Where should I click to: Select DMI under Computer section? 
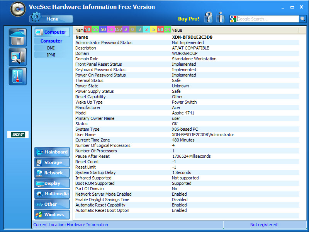(51, 48)
